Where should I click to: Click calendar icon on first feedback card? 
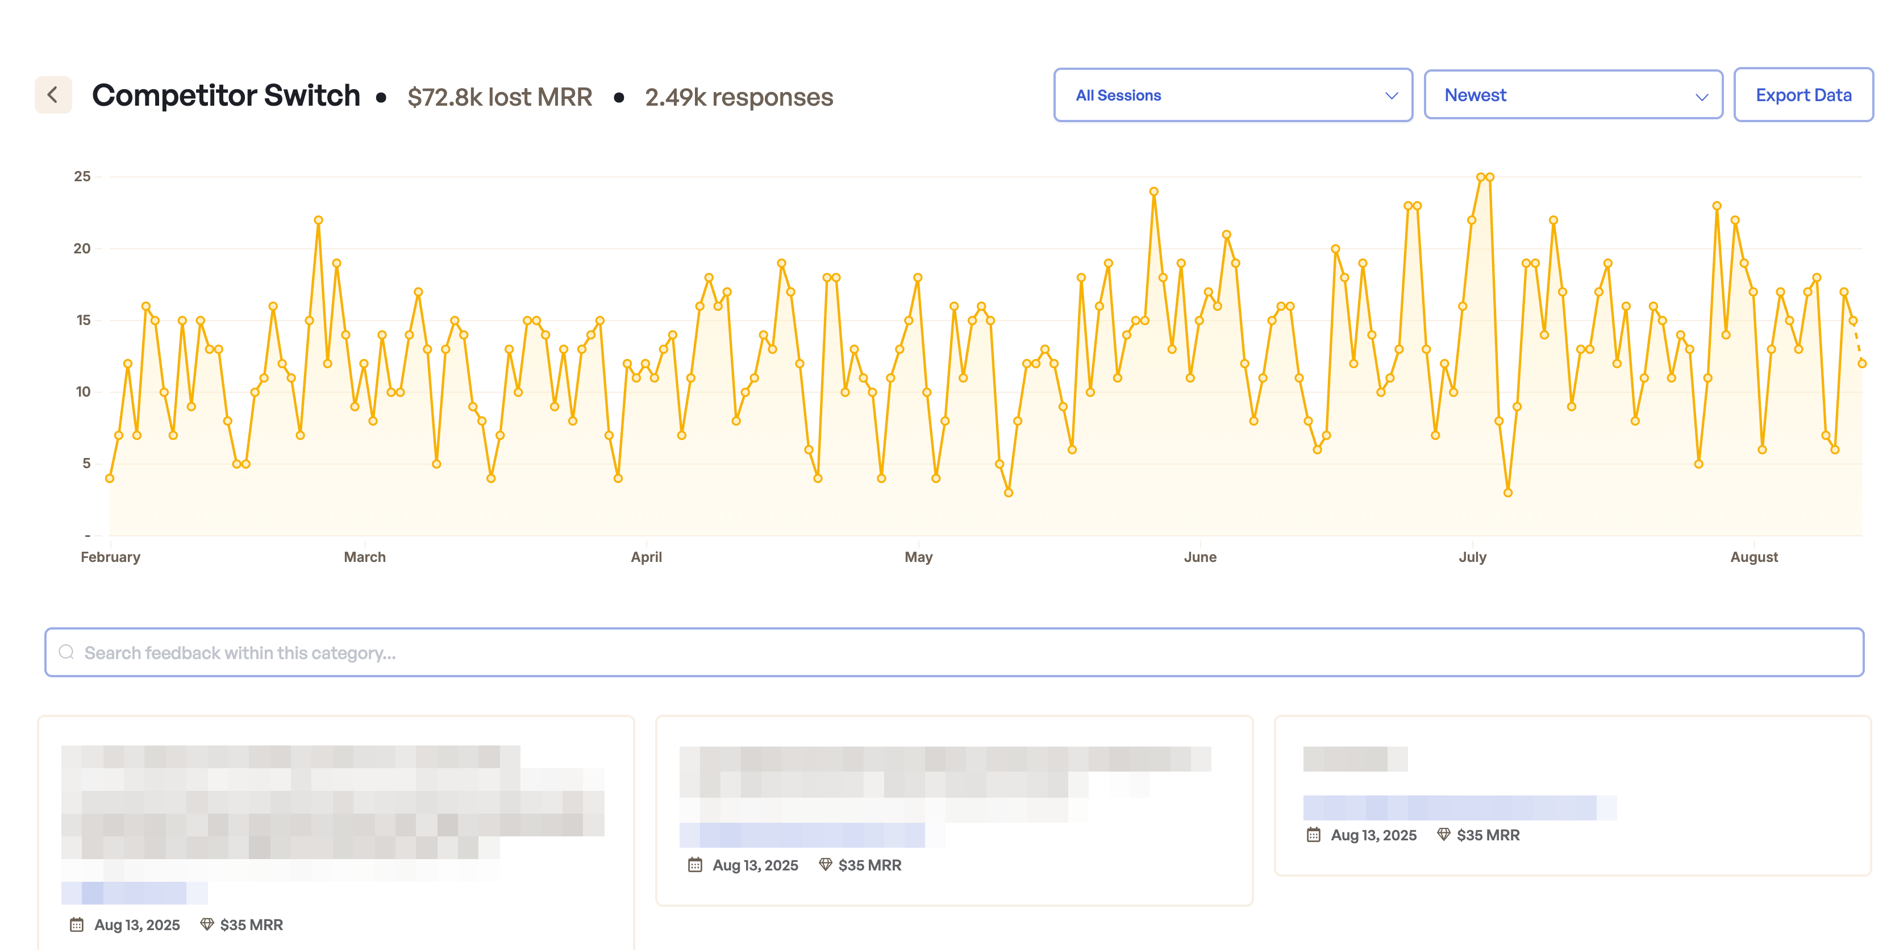coord(76,924)
